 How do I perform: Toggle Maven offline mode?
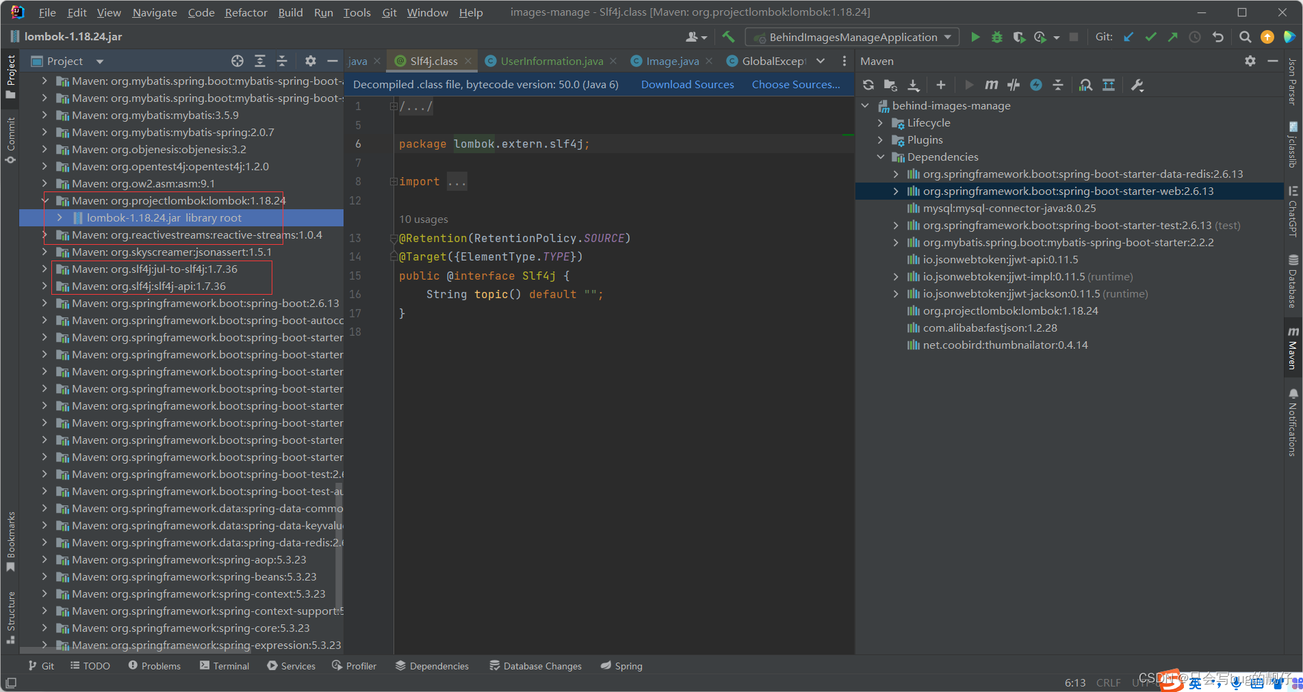tap(1014, 85)
